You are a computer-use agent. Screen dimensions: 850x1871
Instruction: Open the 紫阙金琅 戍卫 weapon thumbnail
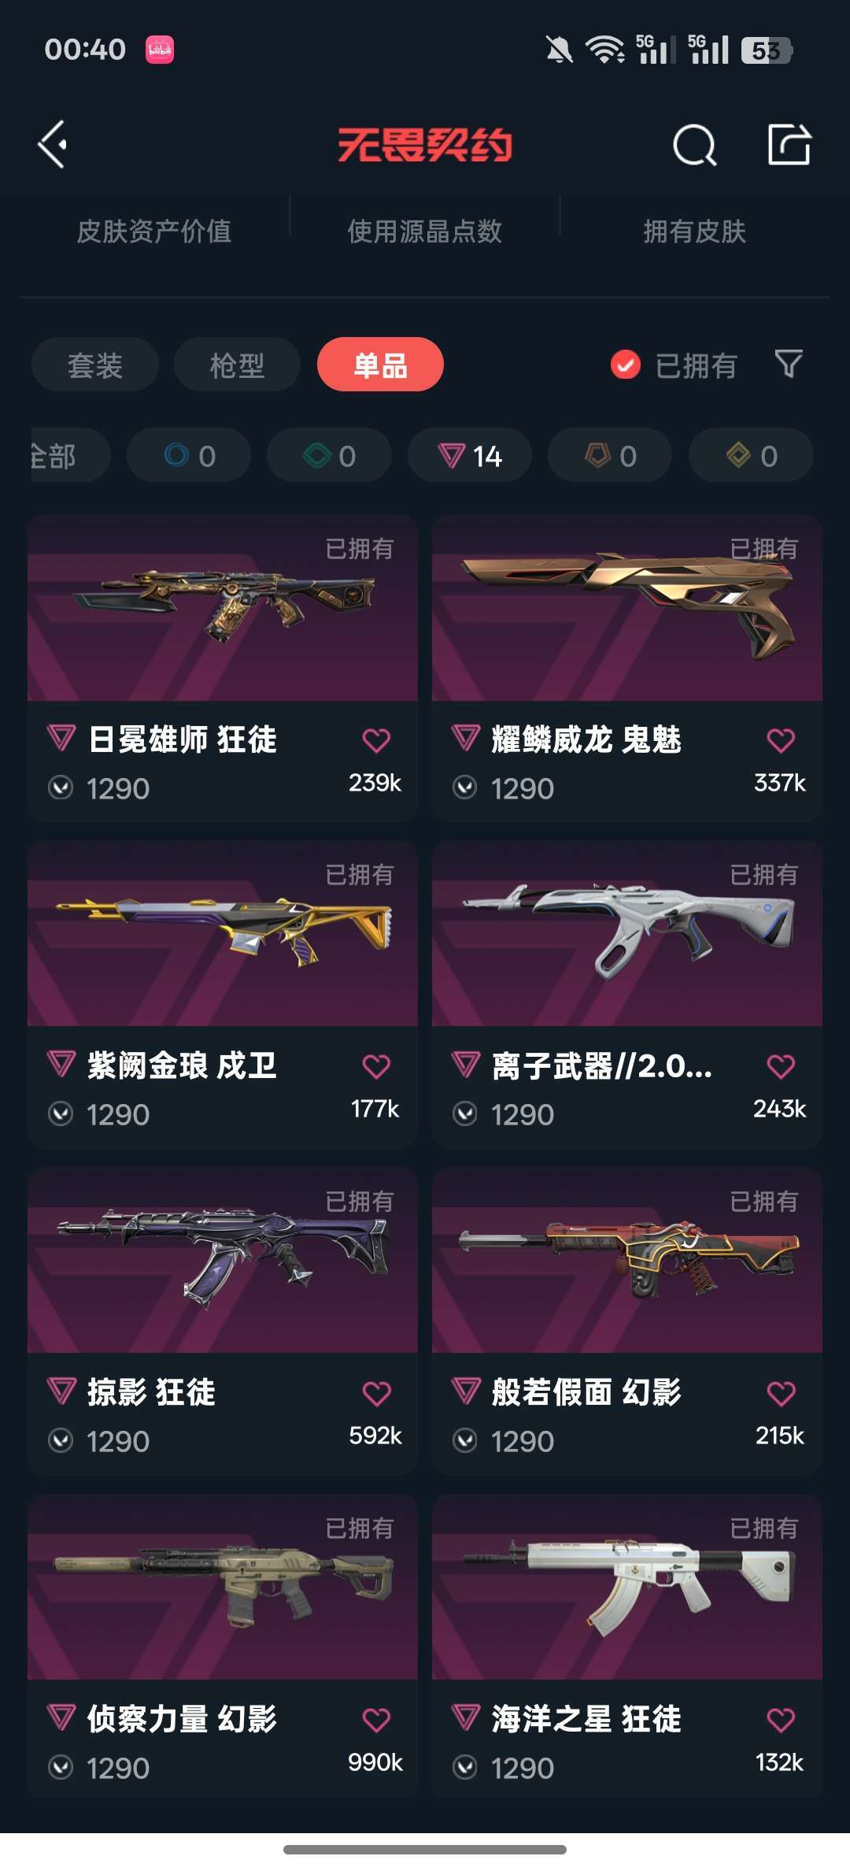pyautogui.click(x=223, y=933)
